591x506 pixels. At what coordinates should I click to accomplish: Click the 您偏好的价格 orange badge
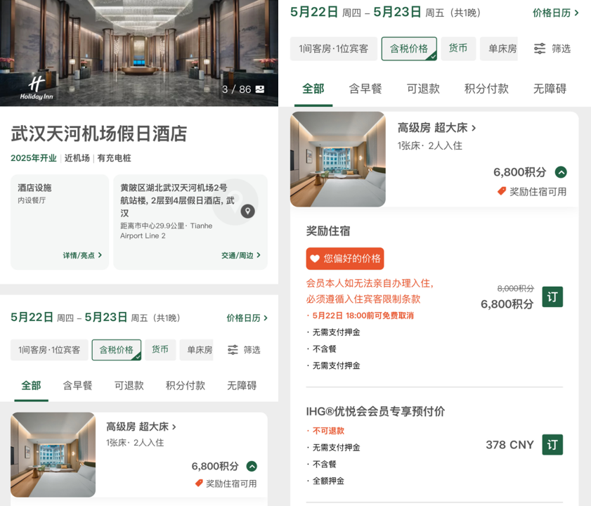coord(345,259)
